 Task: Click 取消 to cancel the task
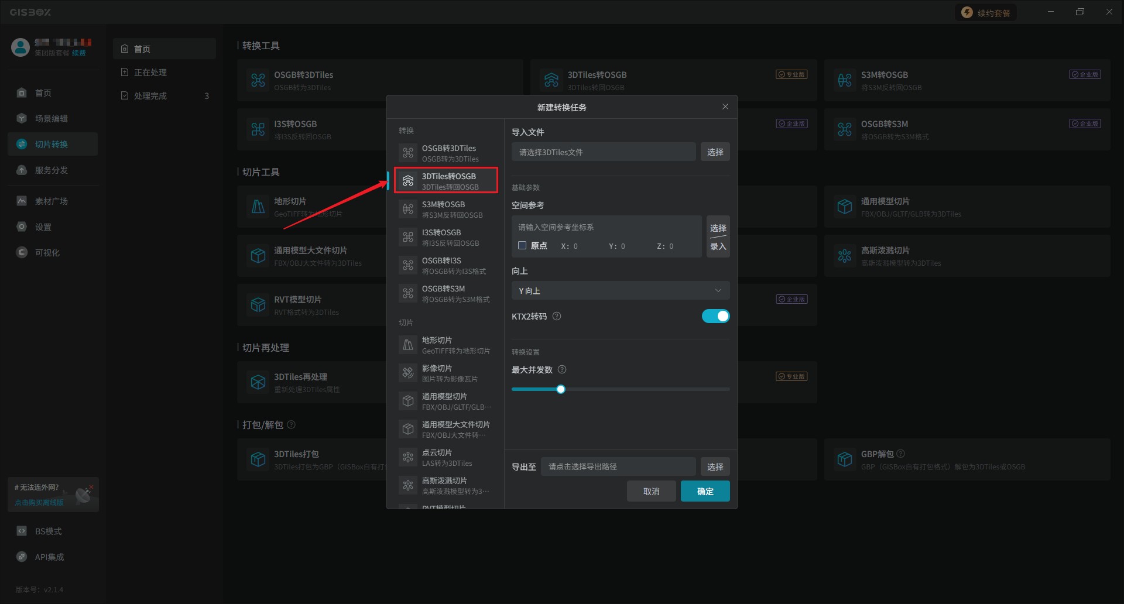click(651, 492)
